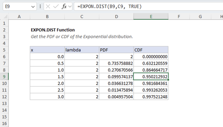Select PDF value 0.099574137
This screenshot has width=223, height=127.
pos(116,77)
